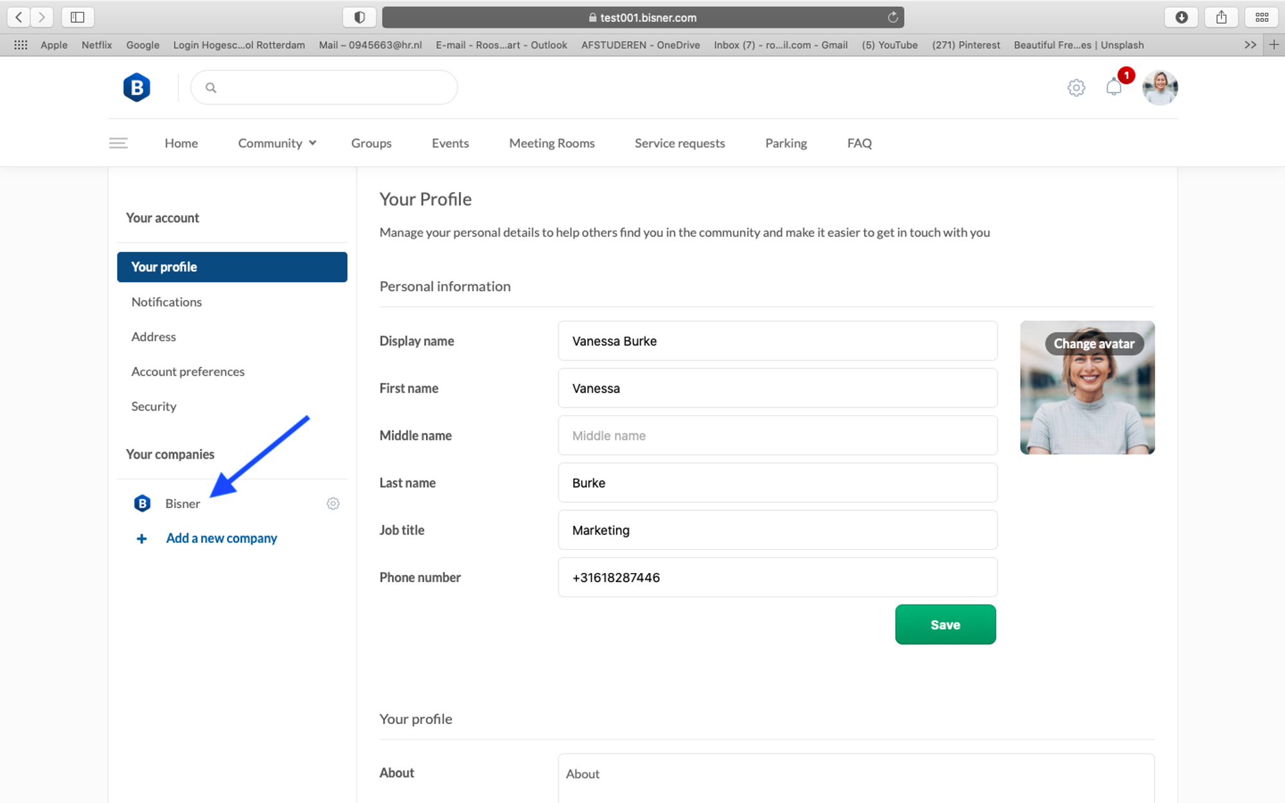Open Address settings in sidebar

(154, 337)
